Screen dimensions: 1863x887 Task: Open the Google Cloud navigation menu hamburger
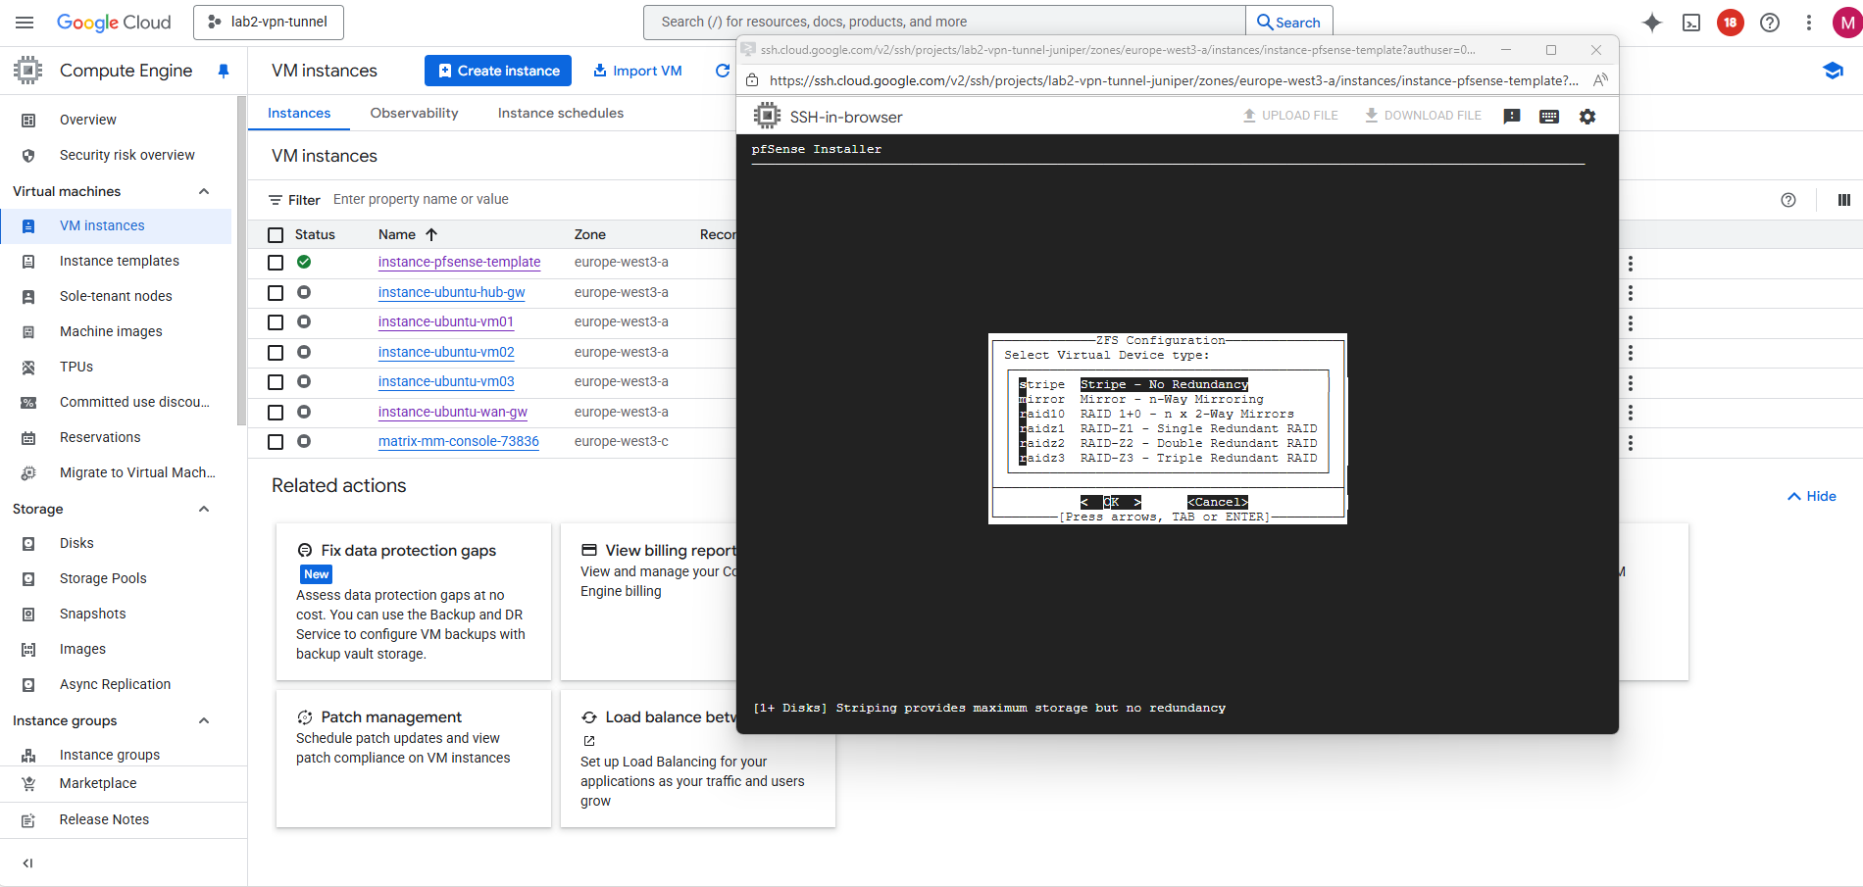pos(25,23)
